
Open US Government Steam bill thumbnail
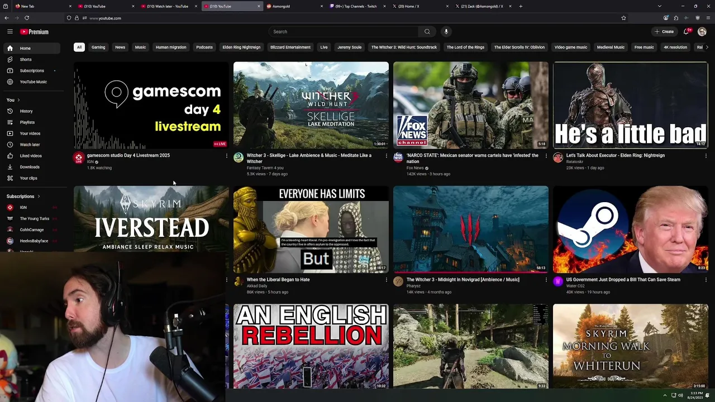coord(631,229)
